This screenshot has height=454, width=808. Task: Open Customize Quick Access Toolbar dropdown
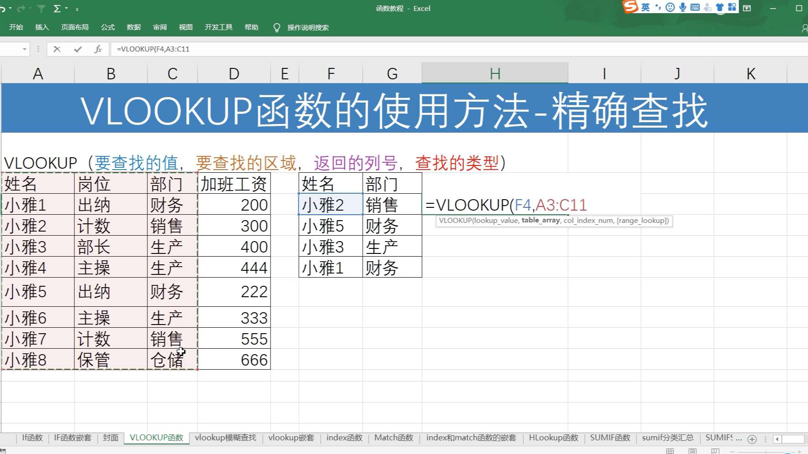77,9
